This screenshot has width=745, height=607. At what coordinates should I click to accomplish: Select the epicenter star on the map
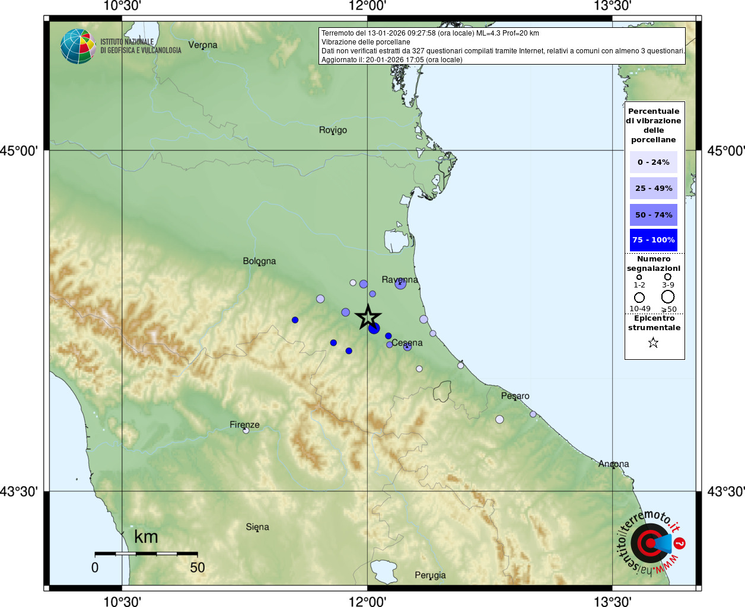click(x=368, y=317)
